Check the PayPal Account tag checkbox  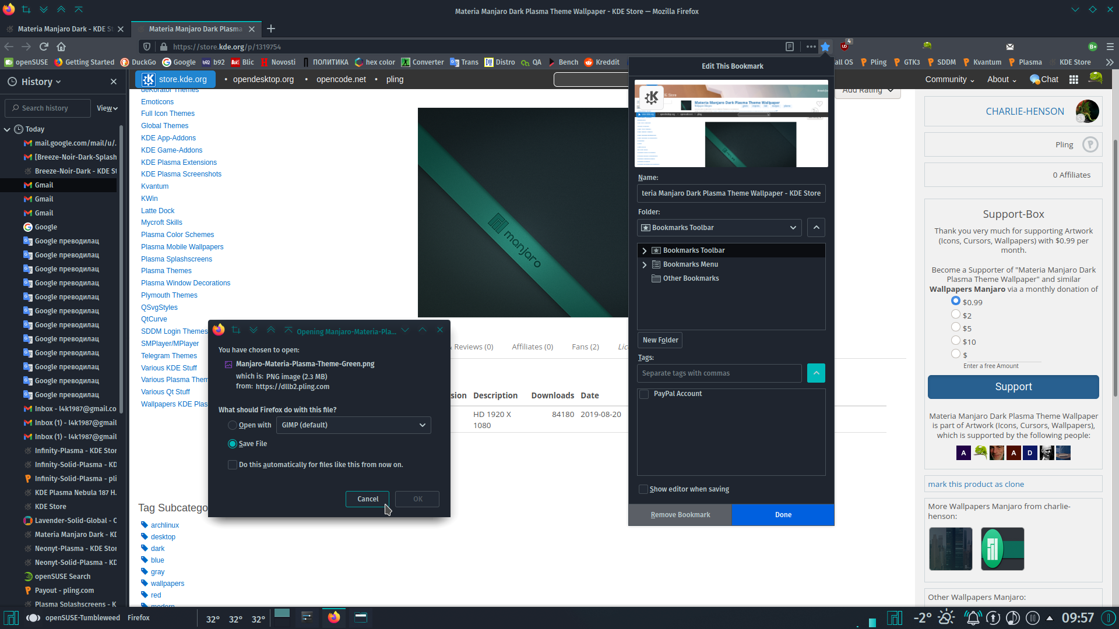644,394
